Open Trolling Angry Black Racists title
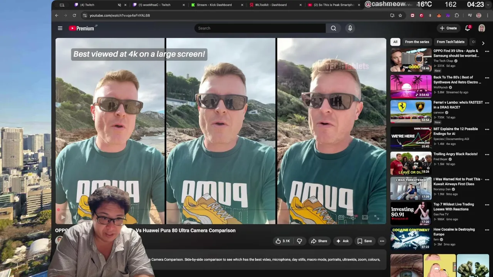 [455, 154]
